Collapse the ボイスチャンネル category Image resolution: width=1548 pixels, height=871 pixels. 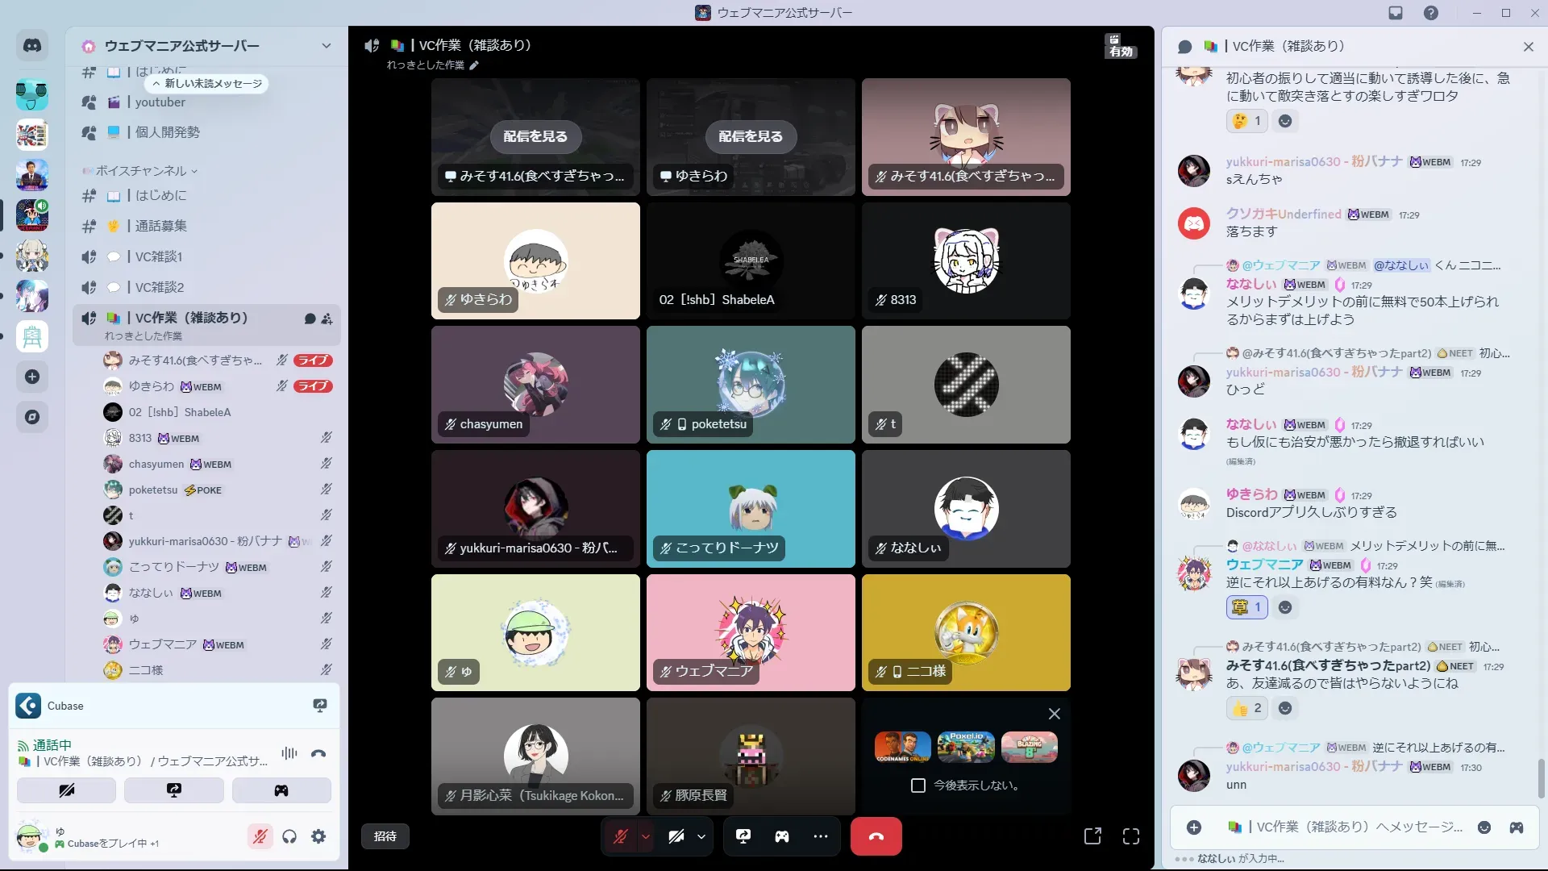point(141,171)
